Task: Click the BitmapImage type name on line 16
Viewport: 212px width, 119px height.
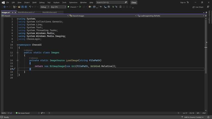Action: click(57, 66)
